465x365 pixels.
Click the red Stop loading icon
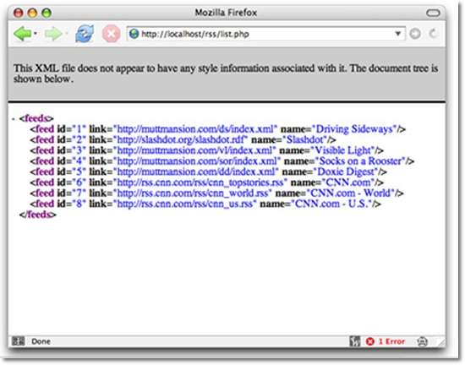[x=112, y=34]
